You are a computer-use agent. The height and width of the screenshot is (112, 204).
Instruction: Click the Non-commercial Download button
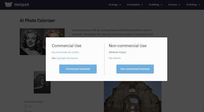(135, 69)
